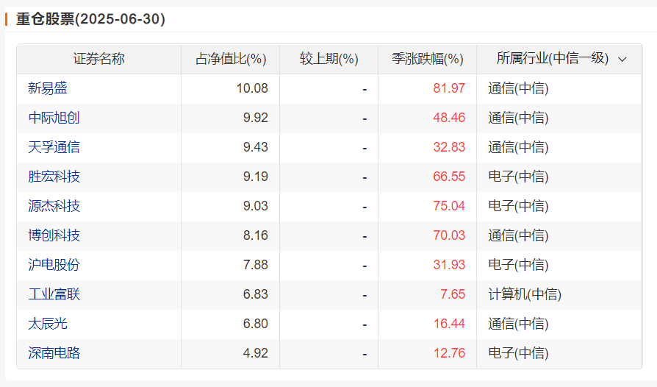Screen dimensions: 657x387
Task: Click the 所属行业(中信一级) header label
Action: point(552,58)
